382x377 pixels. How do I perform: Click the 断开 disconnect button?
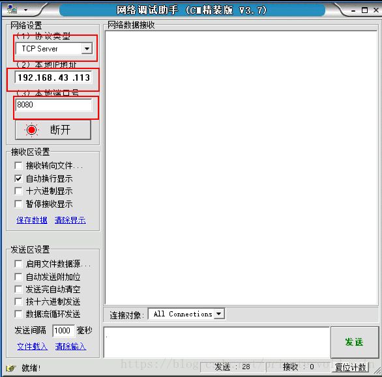pos(53,130)
